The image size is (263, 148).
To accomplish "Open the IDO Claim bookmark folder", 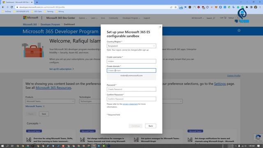I will pyautogui.click(x=37, y=12).
